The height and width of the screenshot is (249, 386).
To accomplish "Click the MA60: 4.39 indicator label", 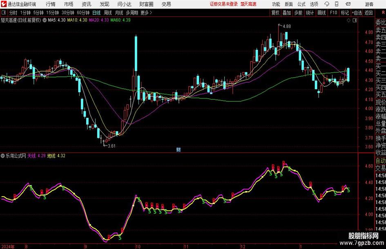I will pyautogui.click(x=120, y=20).
